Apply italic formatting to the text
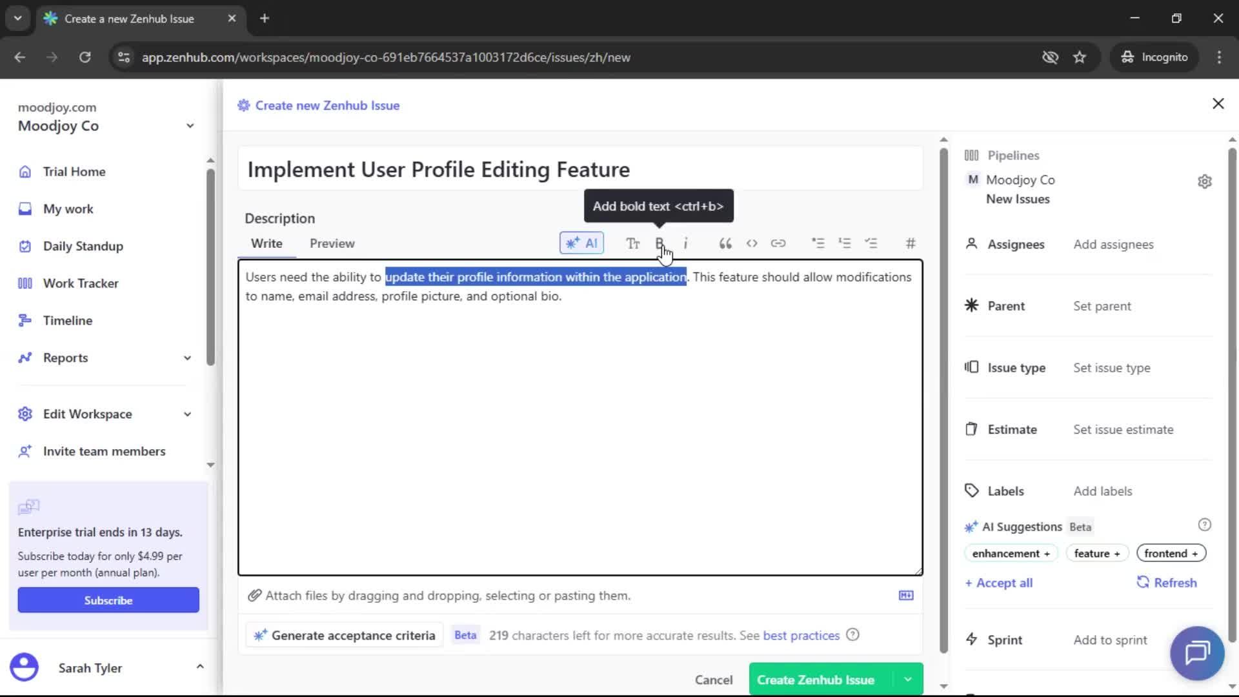The height and width of the screenshot is (697, 1239). pos(687,243)
